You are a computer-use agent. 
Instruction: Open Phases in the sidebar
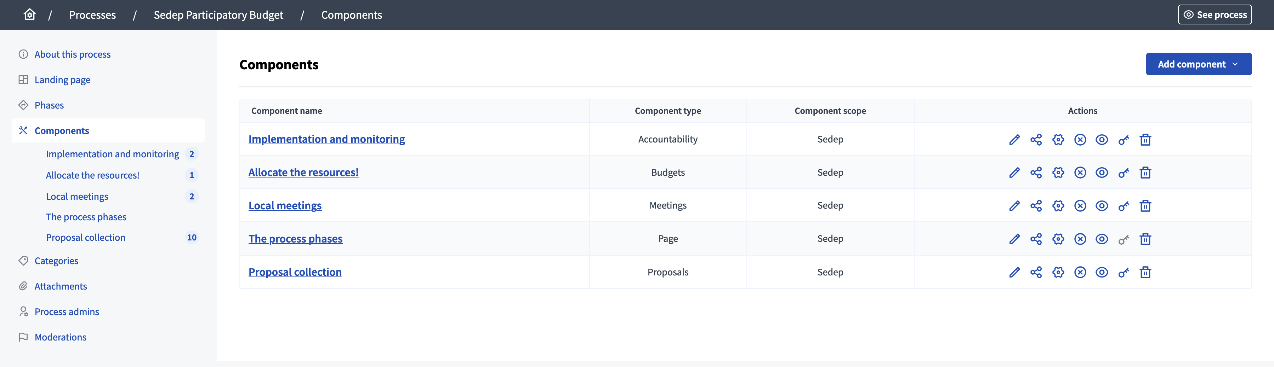49,105
